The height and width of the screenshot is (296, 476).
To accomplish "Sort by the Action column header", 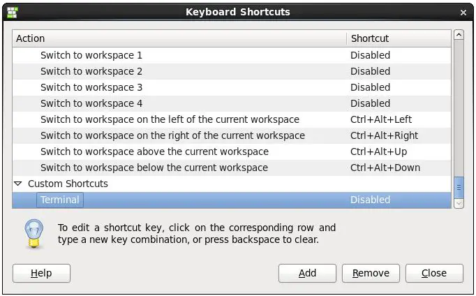I will [179, 38].
